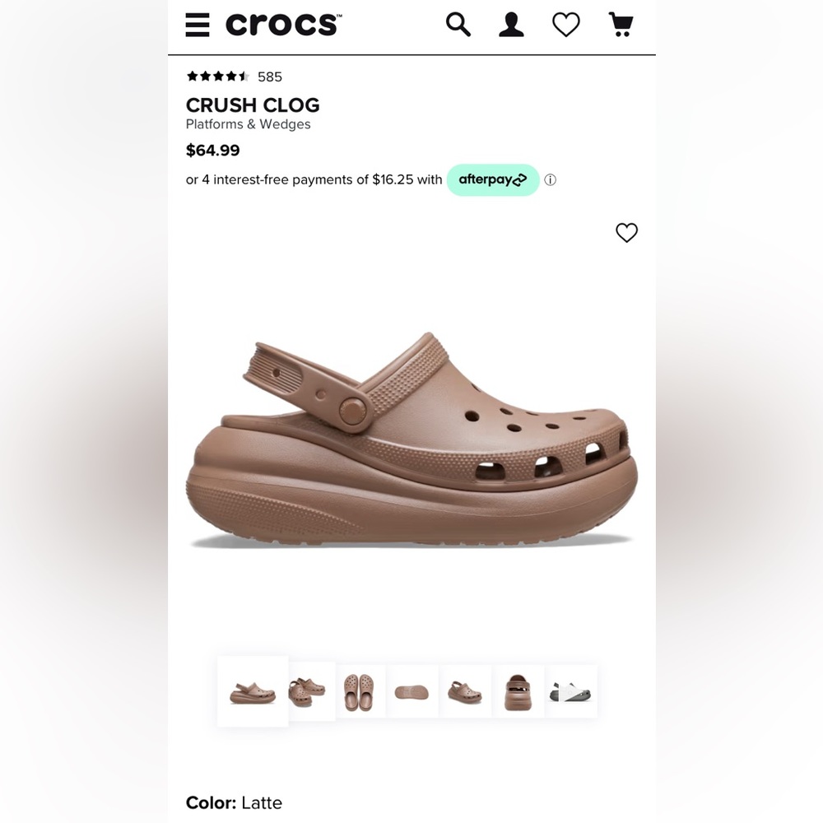Open the hamburger navigation menu
Image resolution: width=823 pixels, height=823 pixels.
click(197, 25)
